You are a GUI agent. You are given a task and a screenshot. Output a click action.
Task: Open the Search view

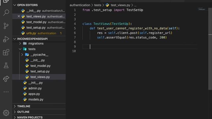[x=6, y=13]
